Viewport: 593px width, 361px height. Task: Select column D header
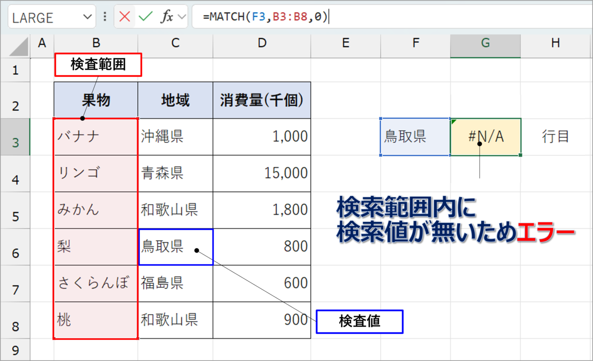262,43
